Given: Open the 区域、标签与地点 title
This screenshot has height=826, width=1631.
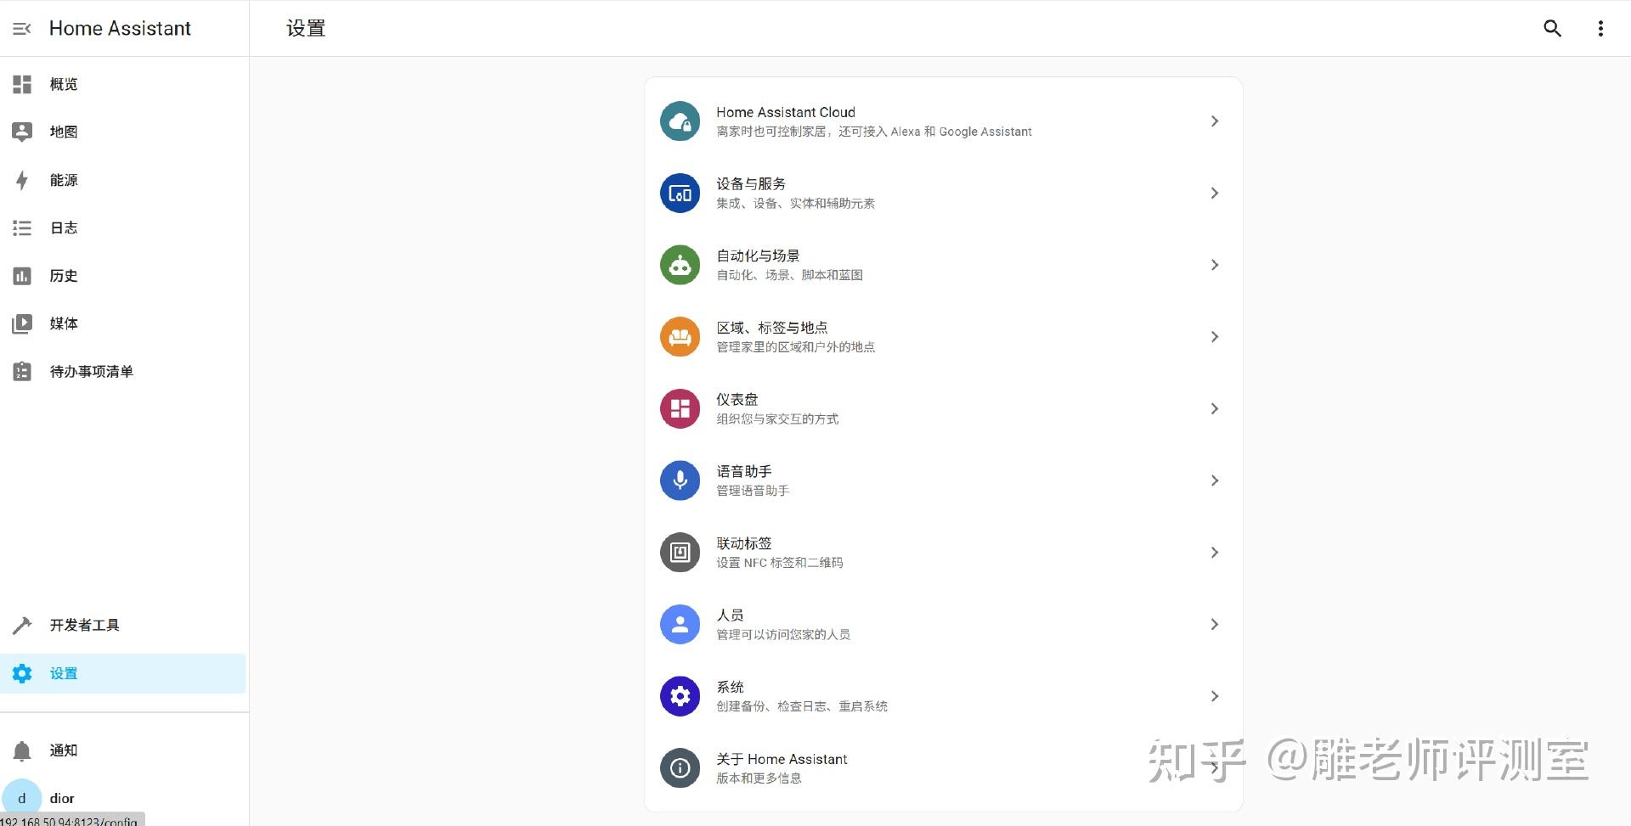Looking at the screenshot, I should (x=772, y=328).
